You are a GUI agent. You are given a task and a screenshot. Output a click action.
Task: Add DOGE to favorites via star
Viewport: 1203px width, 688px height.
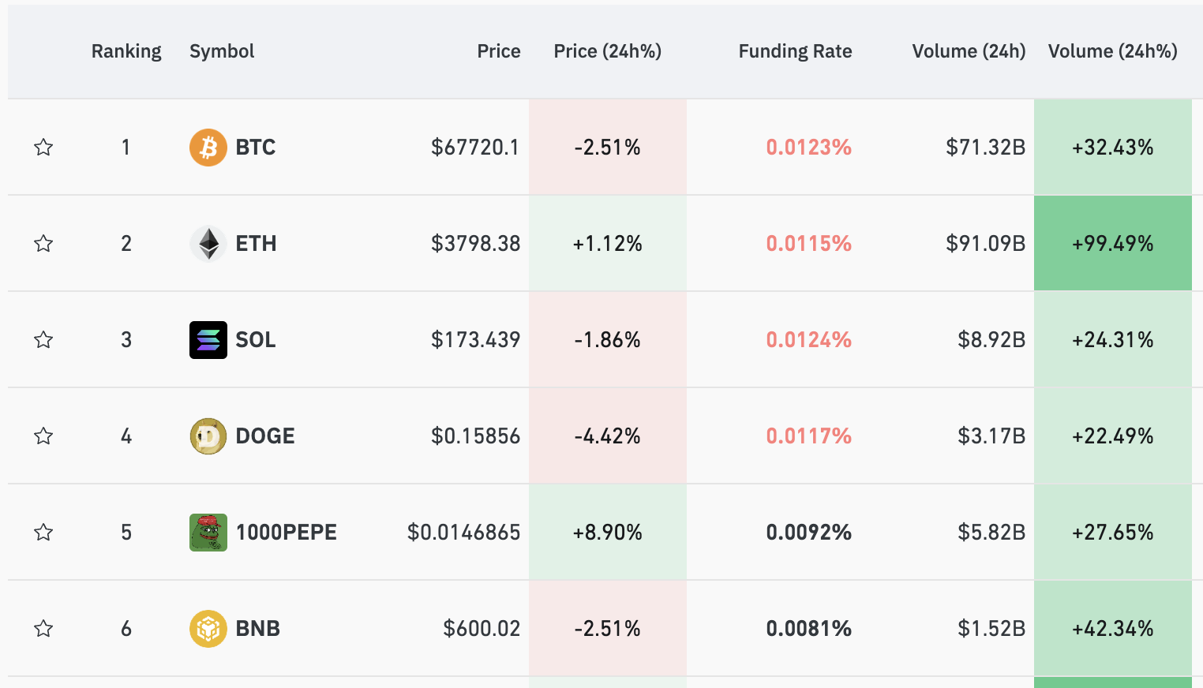[43, 436]
